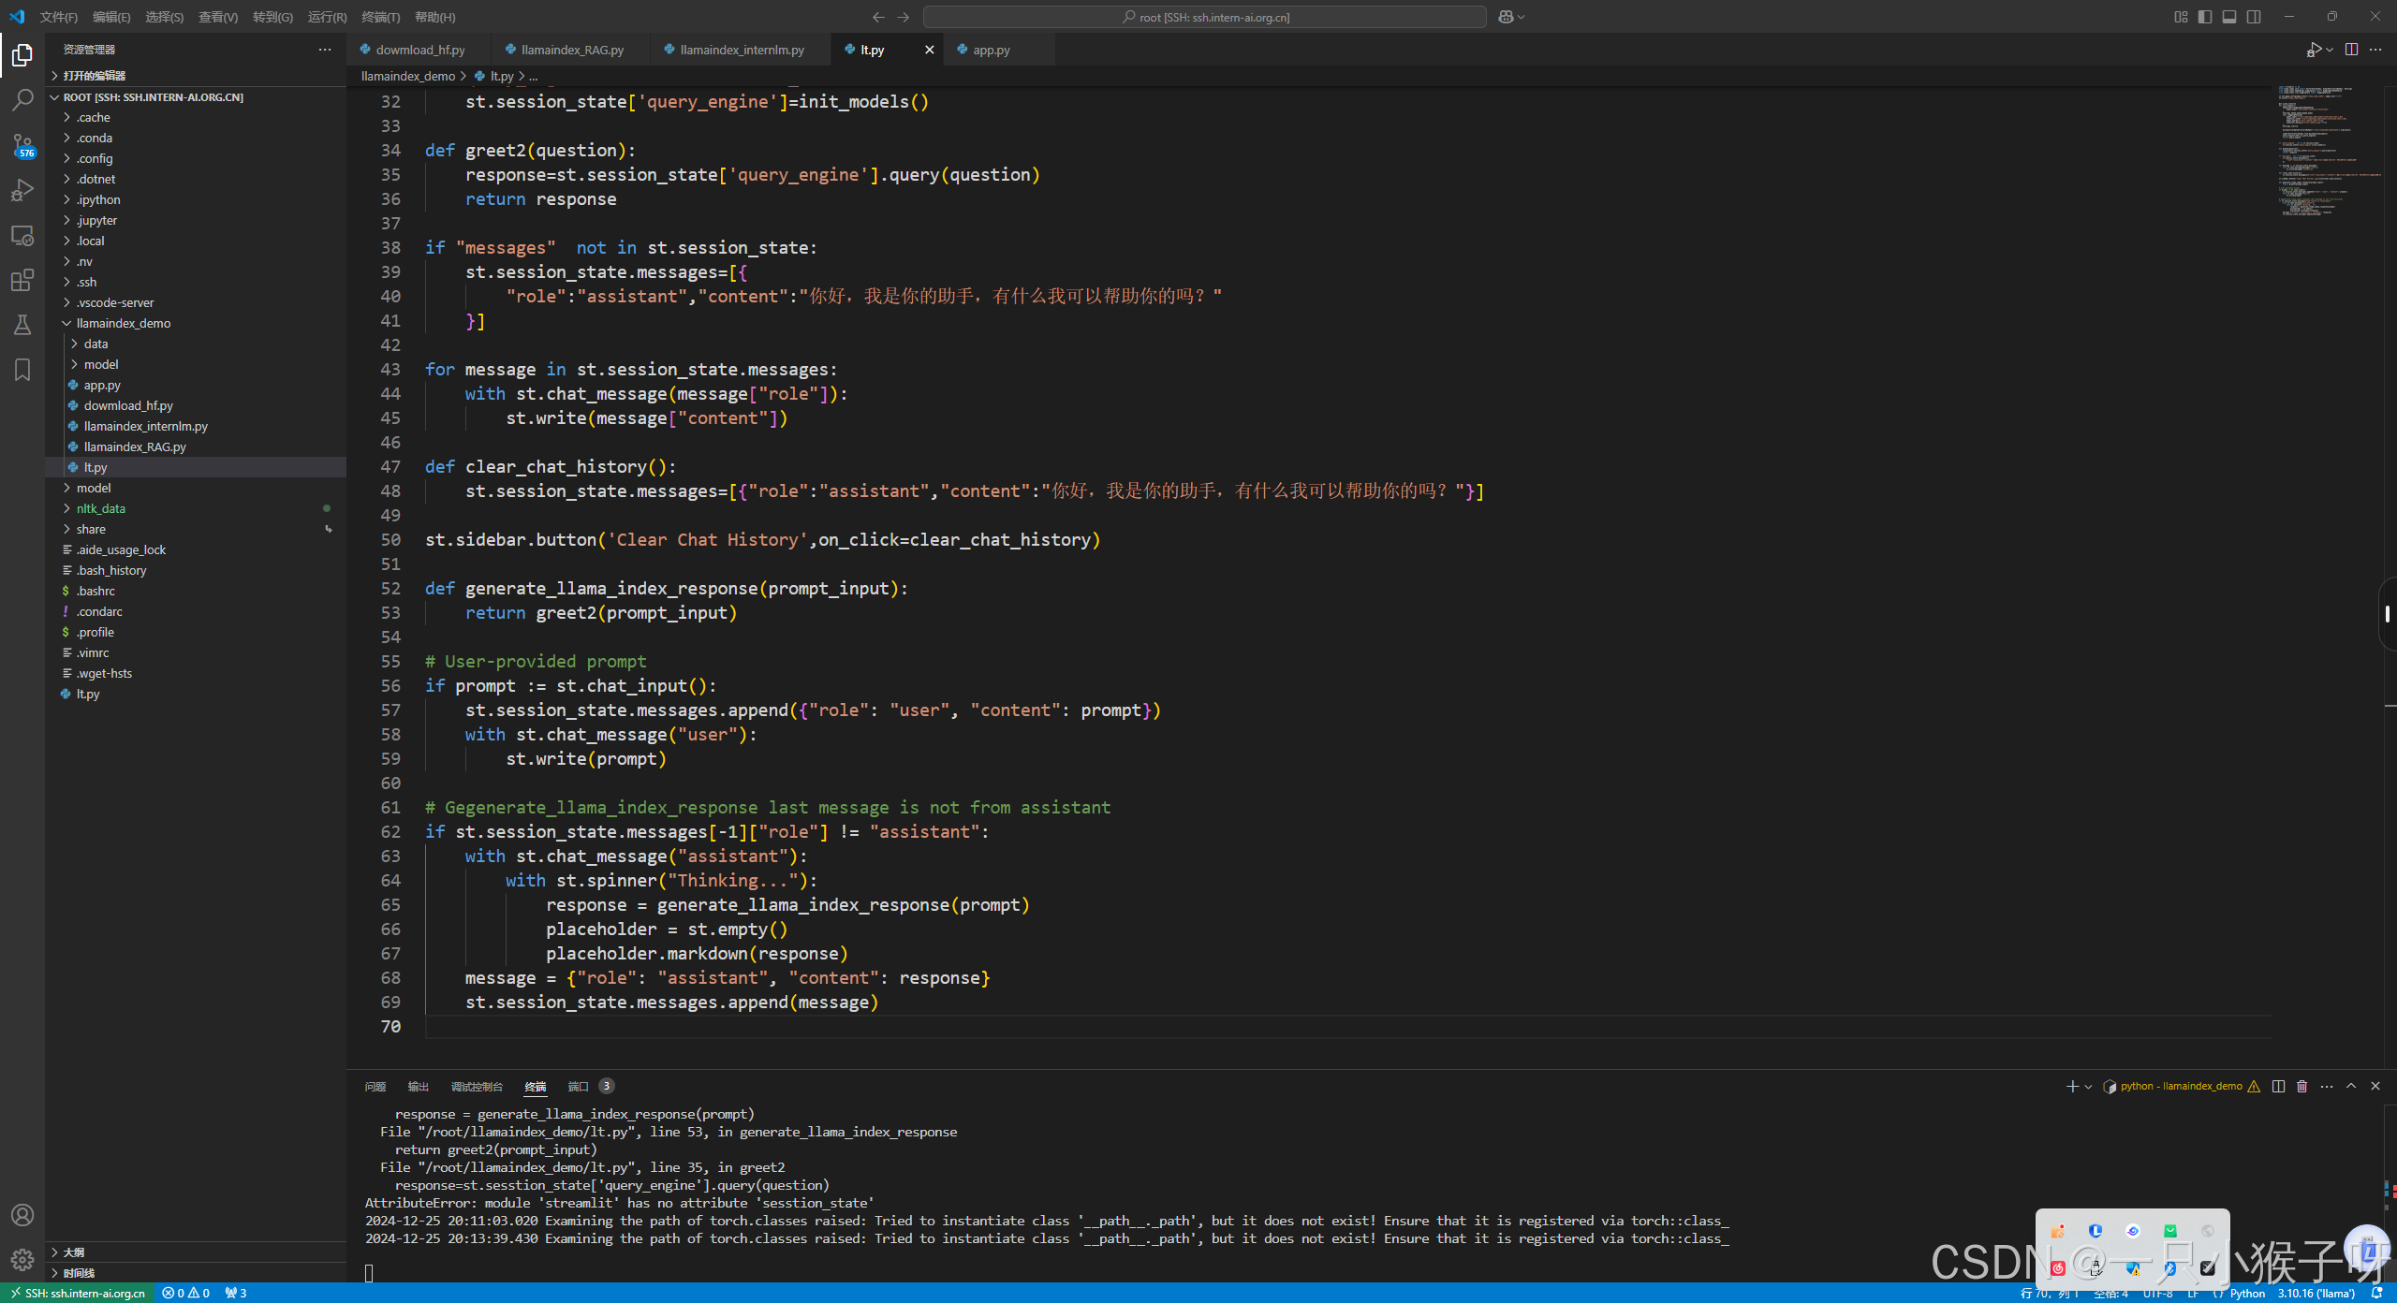The image size is (2397, 1303).
Task: Open the Testing flask icon view
Action: point(22,325)
